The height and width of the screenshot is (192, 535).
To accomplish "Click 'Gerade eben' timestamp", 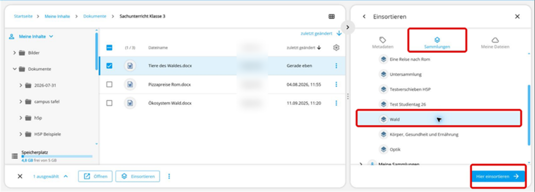I will pyautogui.click(x=299, y=66).
